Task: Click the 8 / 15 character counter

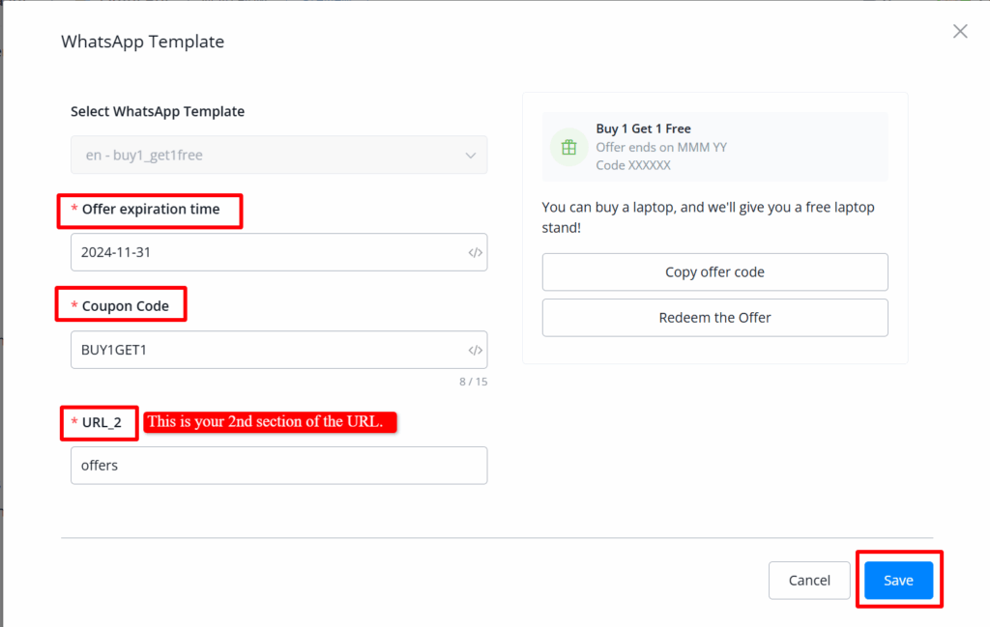Action: click(x=473, y=382)
